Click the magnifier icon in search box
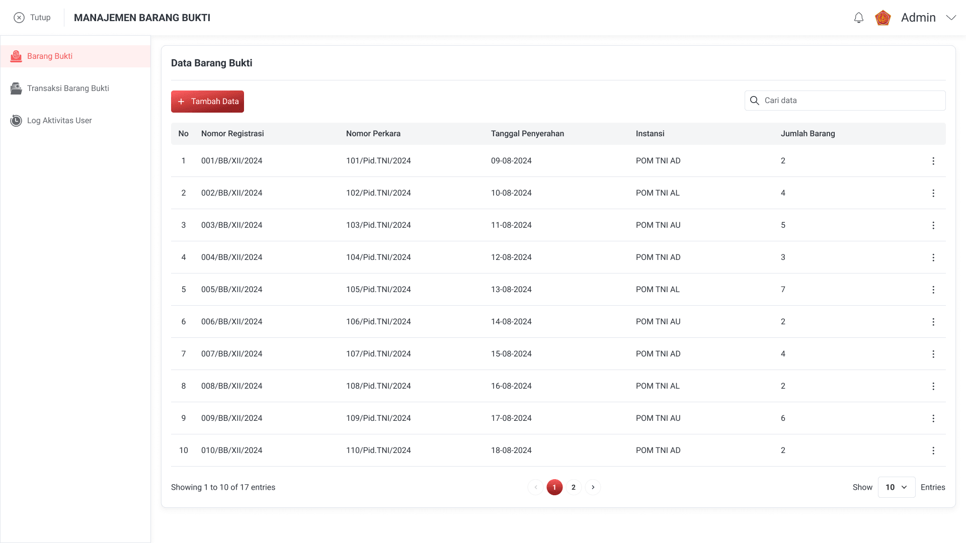This screenshot has width=966, height=543. coord(755,101)
